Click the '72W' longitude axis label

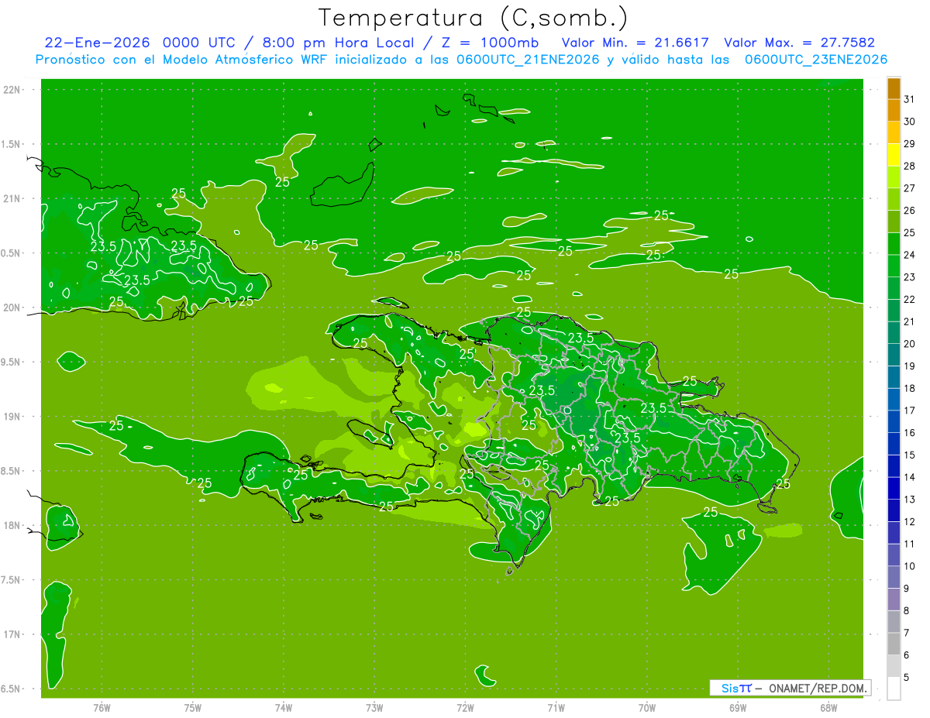466,707
